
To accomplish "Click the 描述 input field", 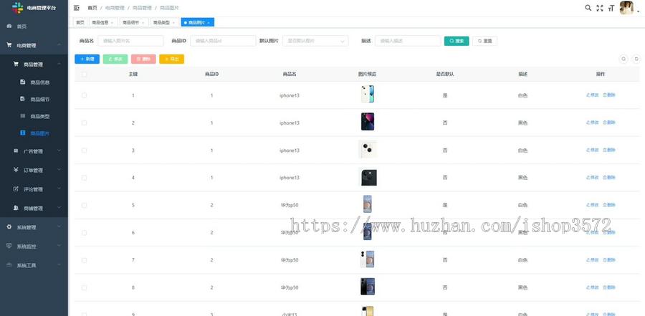I will pyautogui.click(x=408, y=41).
